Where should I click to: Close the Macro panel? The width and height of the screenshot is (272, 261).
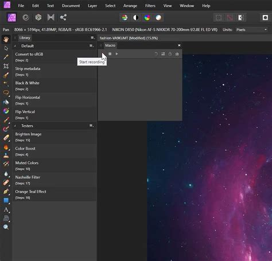(179, 45)
